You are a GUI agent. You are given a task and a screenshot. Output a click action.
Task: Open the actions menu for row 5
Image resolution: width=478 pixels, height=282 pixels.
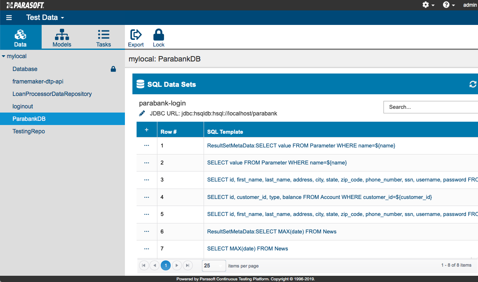click(x=147, y=214)
